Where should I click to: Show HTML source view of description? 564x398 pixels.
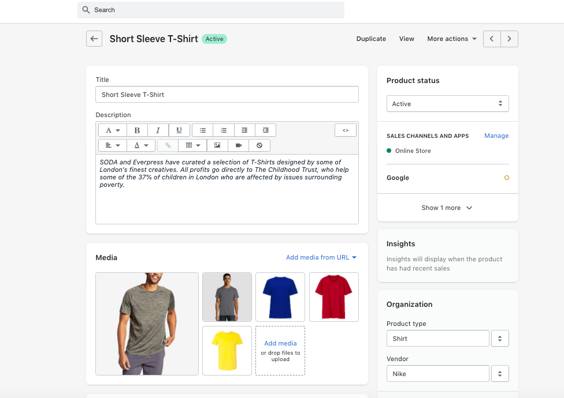[x=346, y=130]
